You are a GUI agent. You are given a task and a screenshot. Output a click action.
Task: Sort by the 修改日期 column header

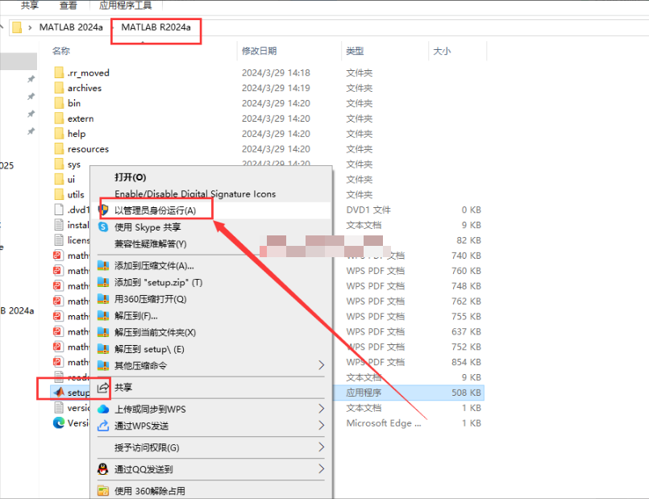click(x=259, y=51)
